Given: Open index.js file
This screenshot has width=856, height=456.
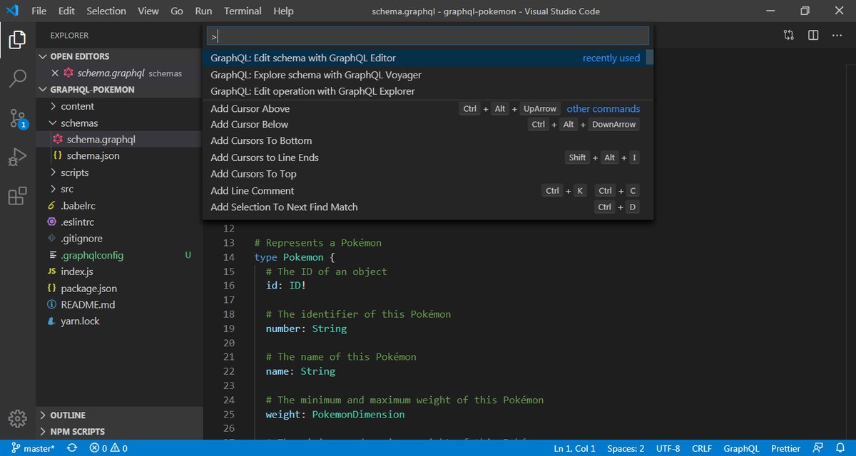Looking at the screenshot, I should (x=119, y=271).
